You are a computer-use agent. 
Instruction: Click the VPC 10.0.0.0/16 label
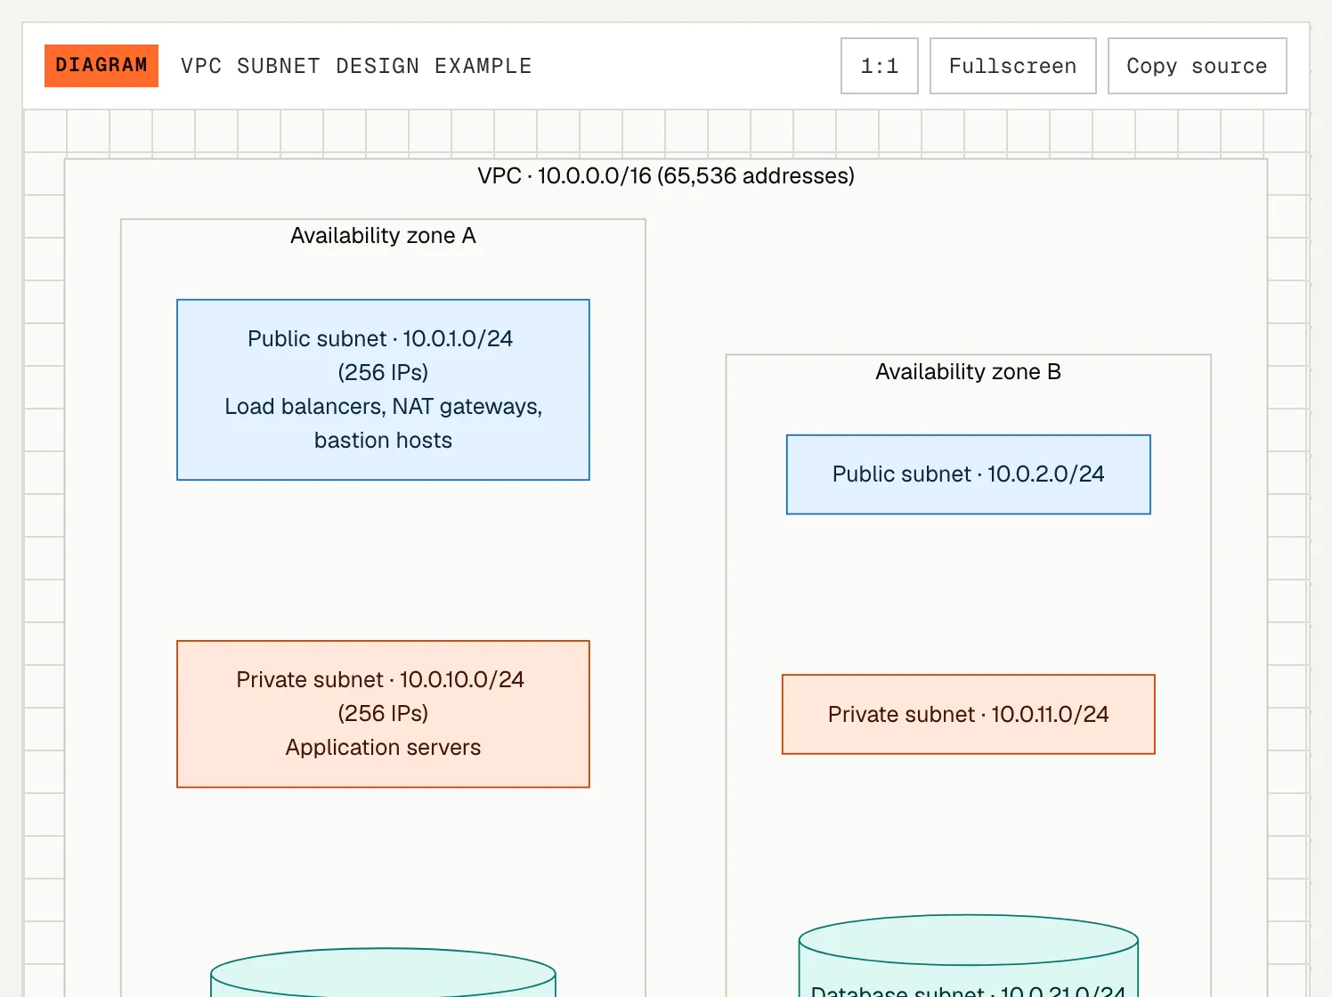point(666,175)
